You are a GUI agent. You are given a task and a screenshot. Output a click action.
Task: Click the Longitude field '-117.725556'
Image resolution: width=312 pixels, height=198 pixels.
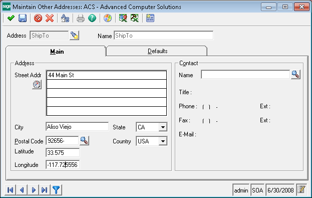coord(63,164)
